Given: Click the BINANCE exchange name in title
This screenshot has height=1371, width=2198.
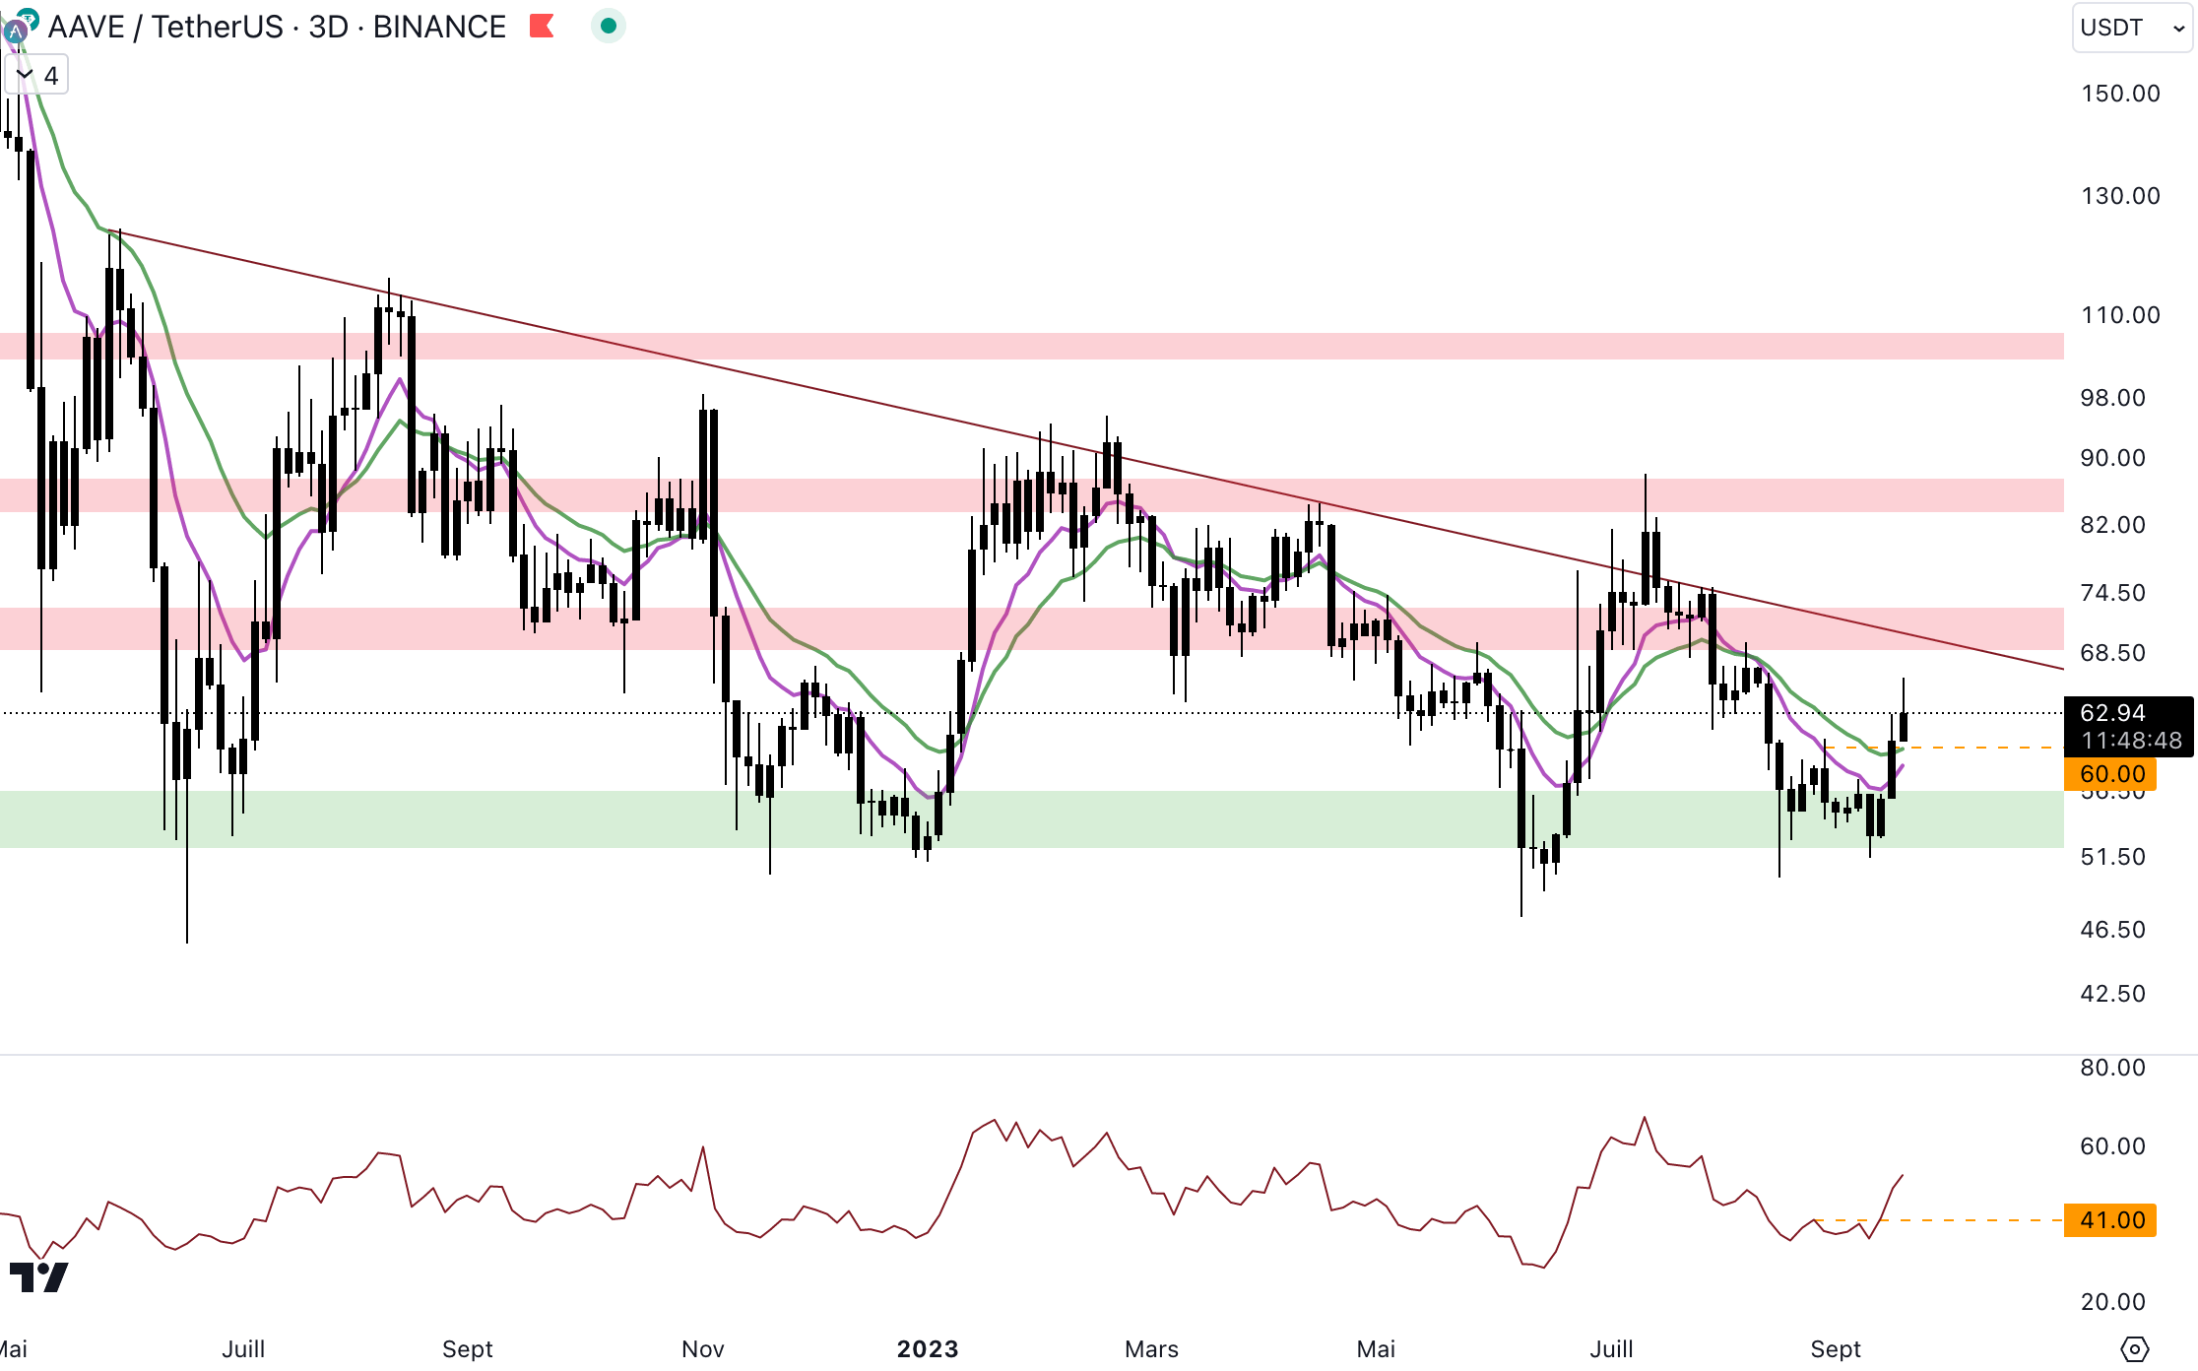Looking at the screenshot, I should pyautogui.click(x=439, y=27).
